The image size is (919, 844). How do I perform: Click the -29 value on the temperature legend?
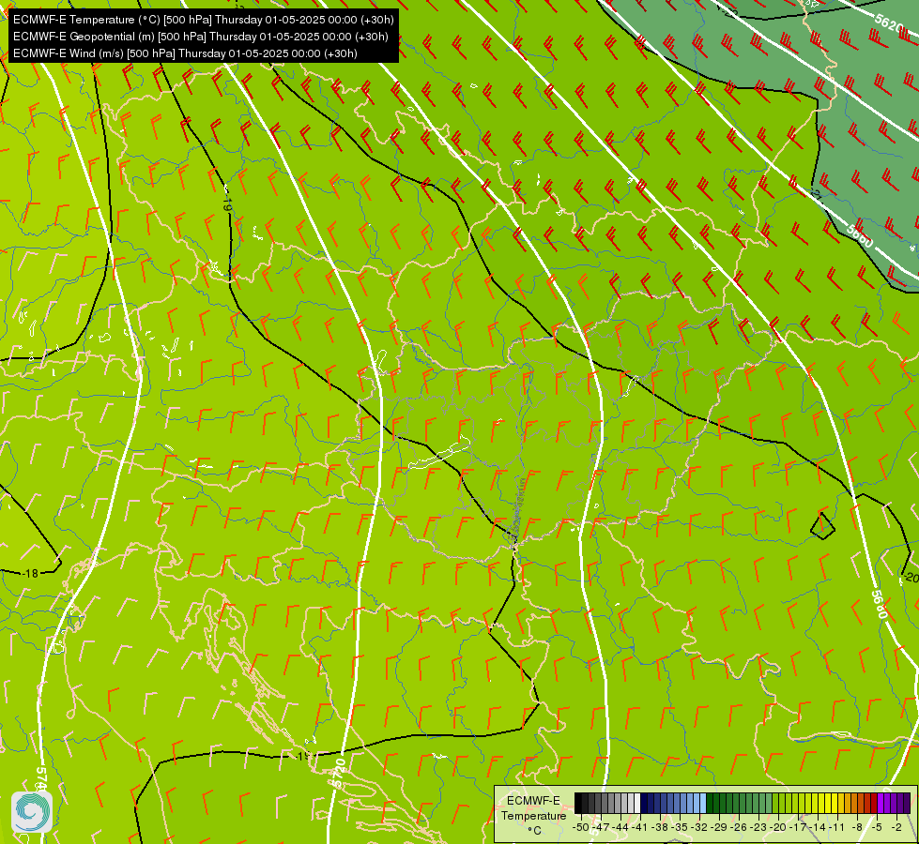(719, 827)
